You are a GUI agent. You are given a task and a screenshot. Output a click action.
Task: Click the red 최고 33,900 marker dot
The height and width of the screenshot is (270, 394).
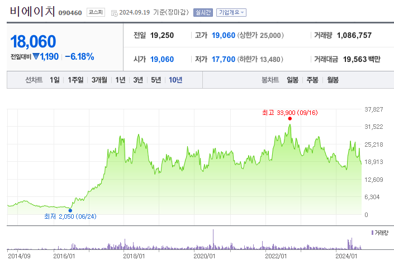(289, 118)
